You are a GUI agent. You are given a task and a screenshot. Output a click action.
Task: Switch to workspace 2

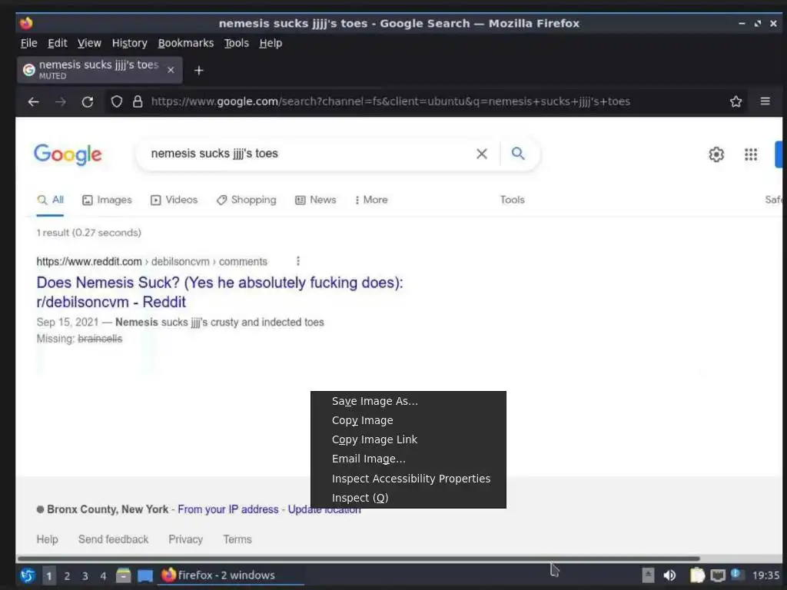[x=67, y=575]
